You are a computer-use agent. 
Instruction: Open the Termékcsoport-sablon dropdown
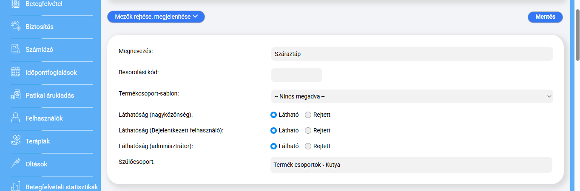(x=412, y=96)
